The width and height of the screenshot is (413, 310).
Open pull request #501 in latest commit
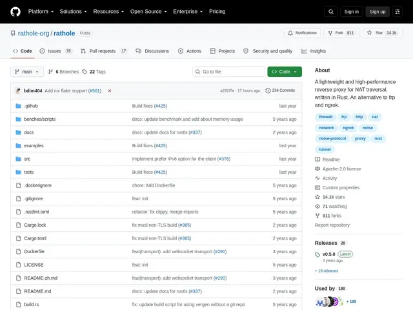coord(94,90)
